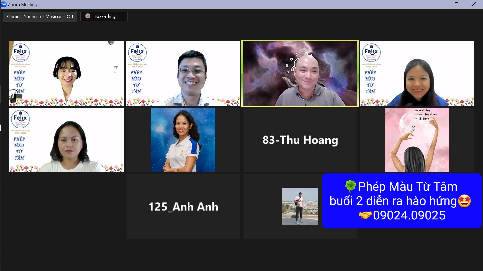The height and width of the screenshot is (271, 483).
Task: Minimize the Zoom Meeting window
Action: (438, 4)
